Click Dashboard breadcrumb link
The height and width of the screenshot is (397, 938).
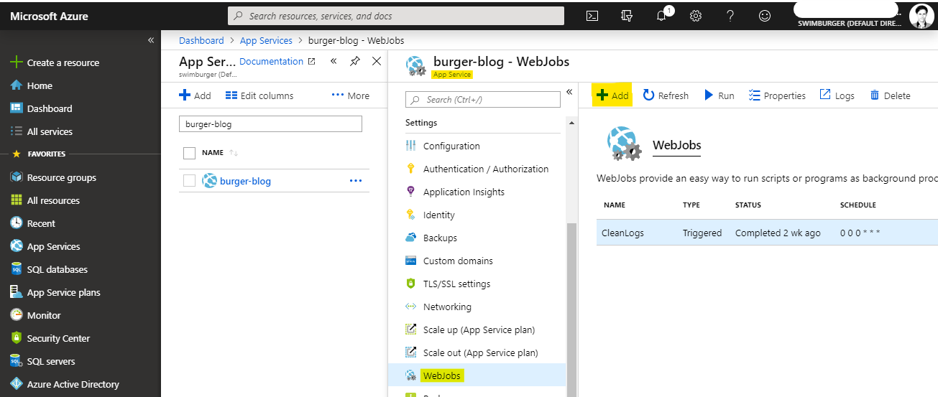(x=201, y=40)
